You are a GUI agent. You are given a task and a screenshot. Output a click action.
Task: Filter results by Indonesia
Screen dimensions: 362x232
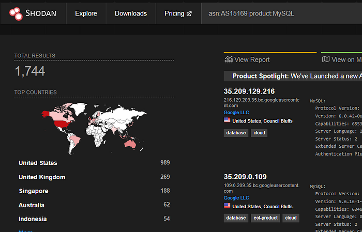tap(33, 219)
